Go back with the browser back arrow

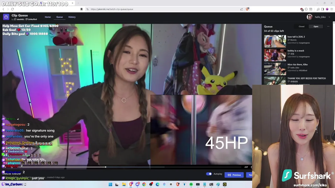(x=3, y=9)
